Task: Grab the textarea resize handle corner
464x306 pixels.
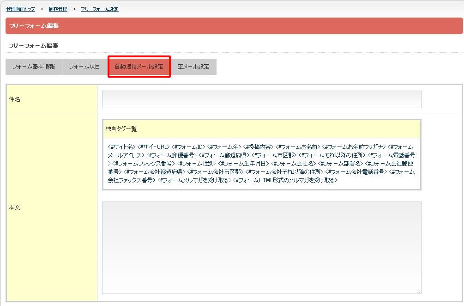Action: [419, 291]
